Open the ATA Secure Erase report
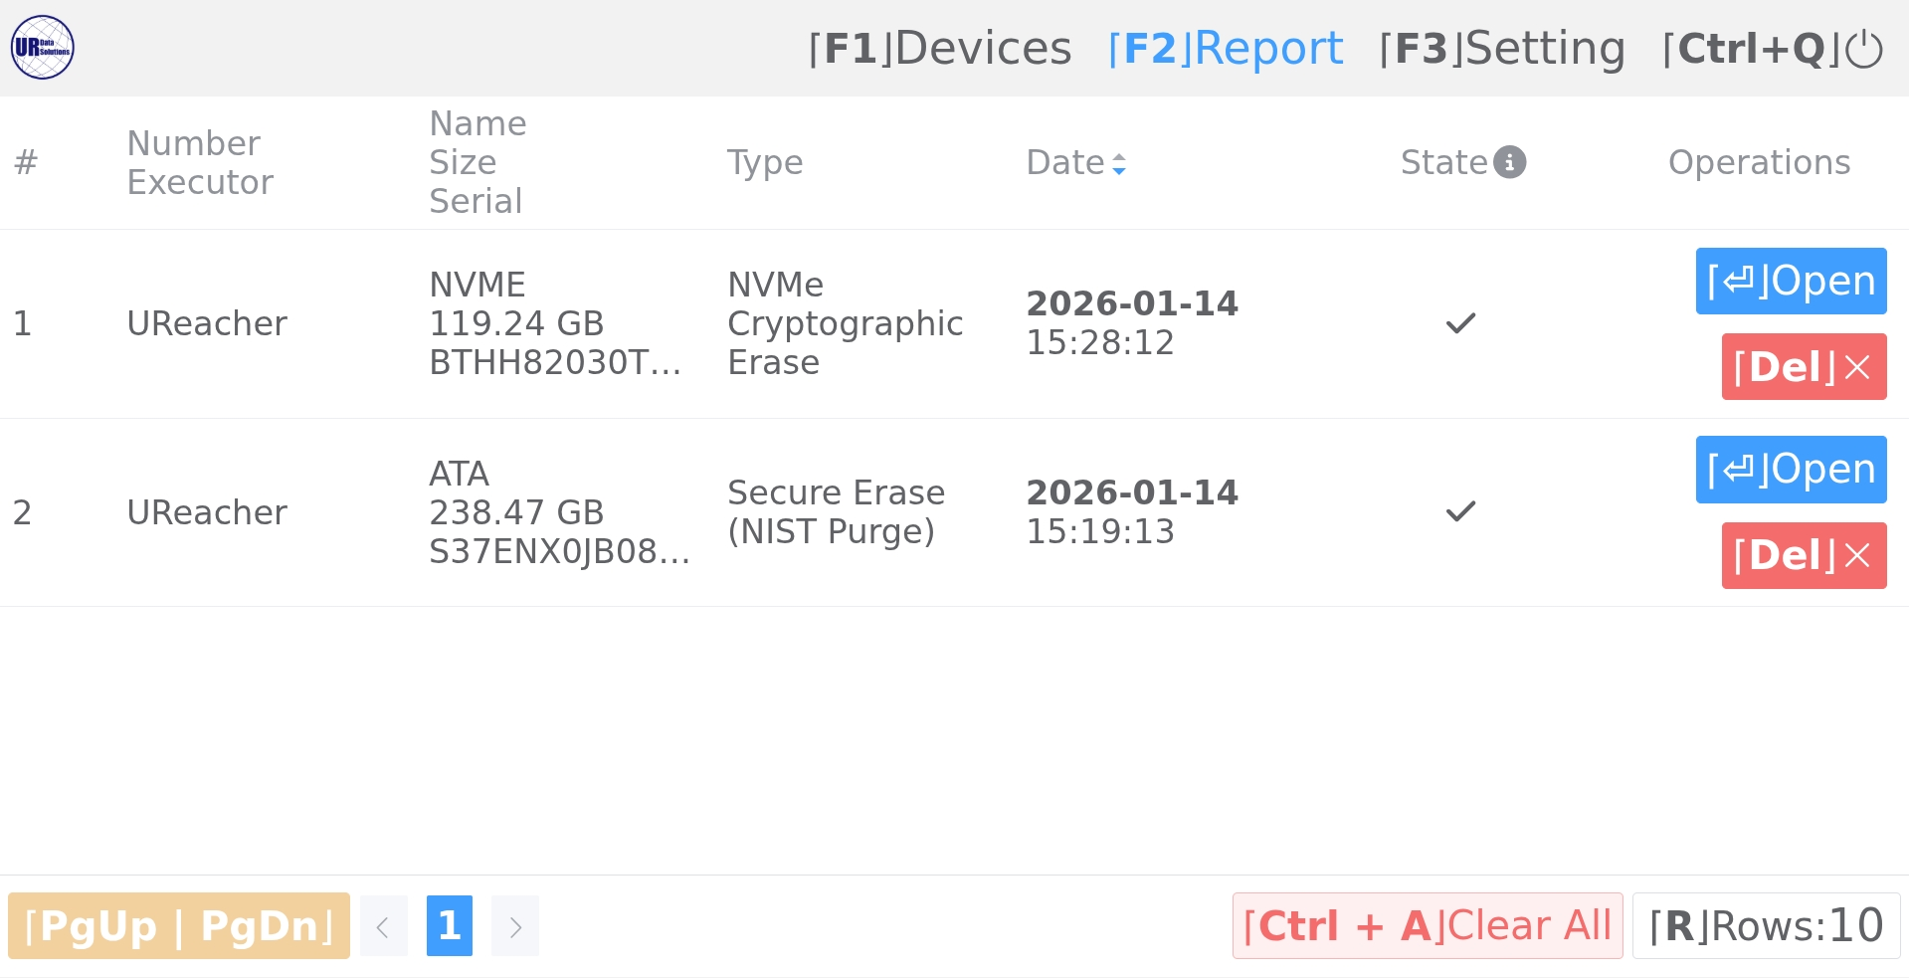 click(x=1791, y=470)
